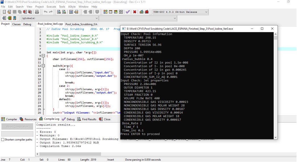Enable Shorten compiler paths checkbox

tap(3, 140)
